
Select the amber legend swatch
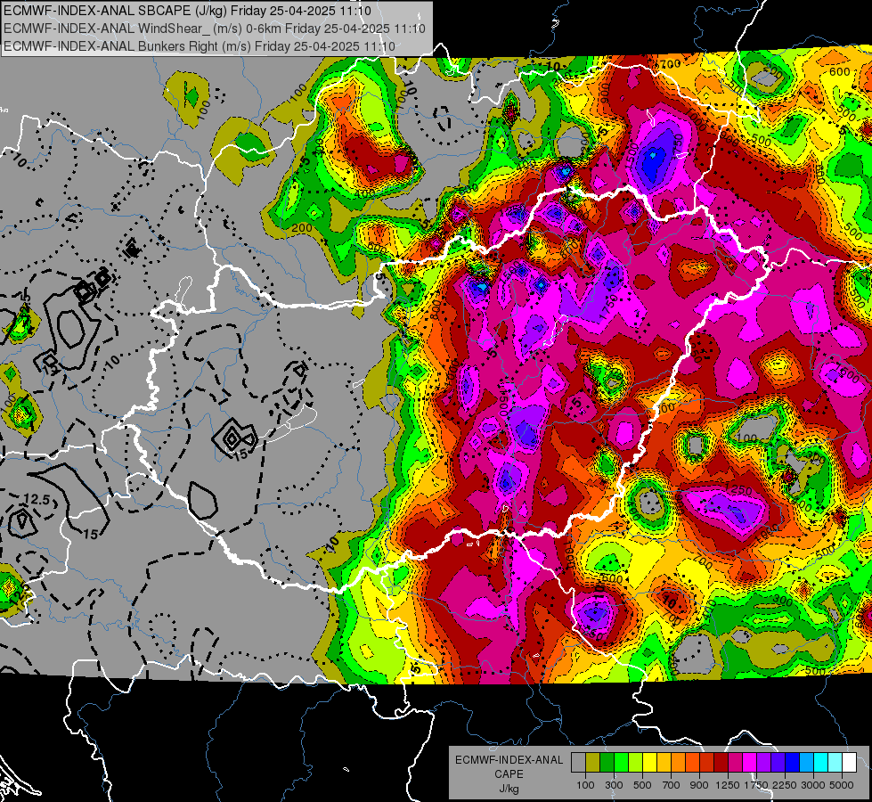point(664,763)
